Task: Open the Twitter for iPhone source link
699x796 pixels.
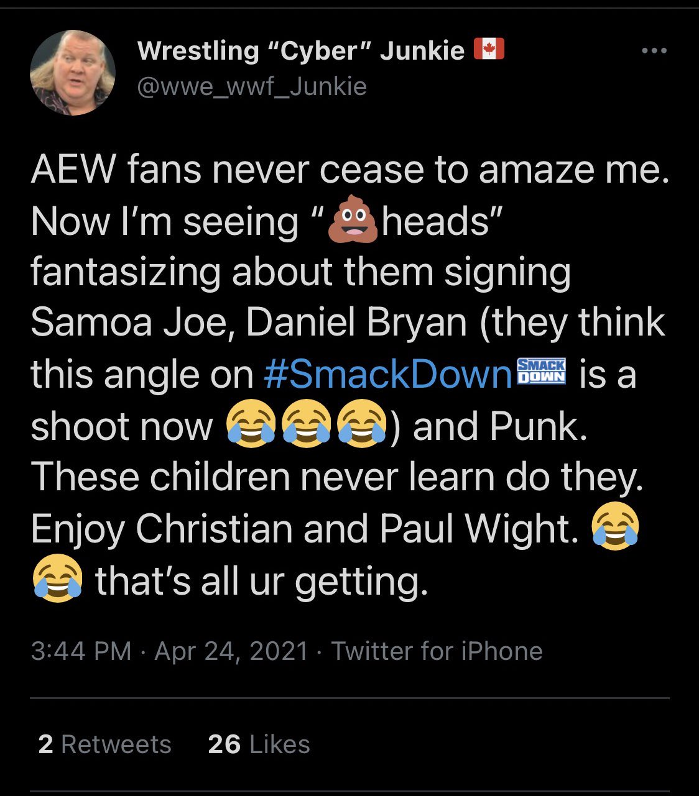Action: coord(437,651)
